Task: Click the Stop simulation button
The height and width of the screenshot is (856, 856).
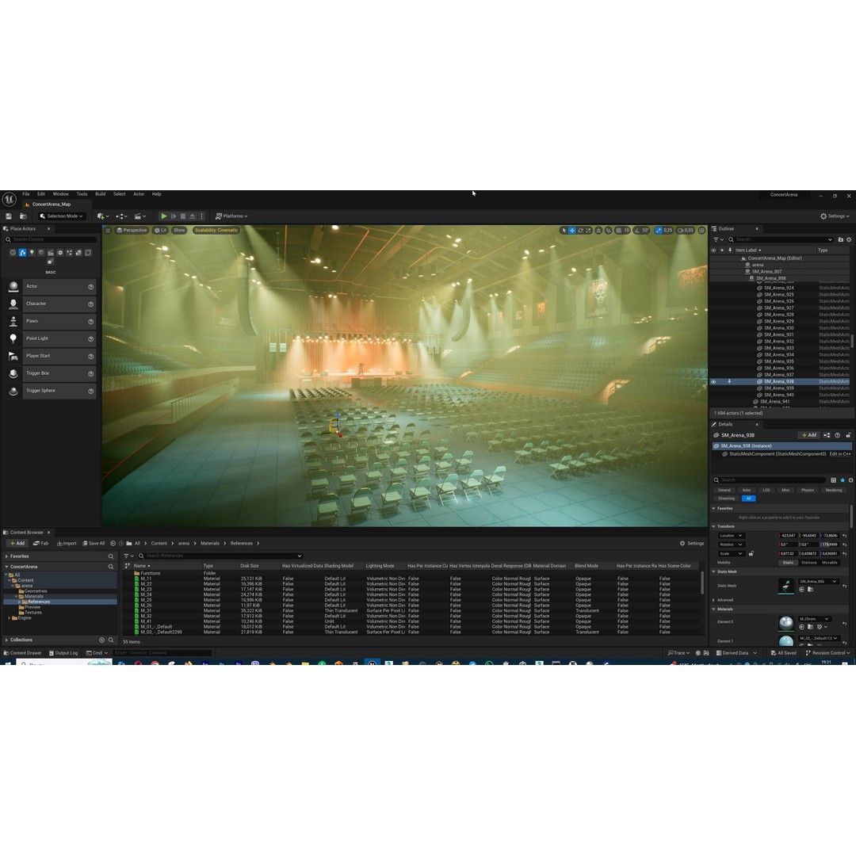Action: [183, 216]
